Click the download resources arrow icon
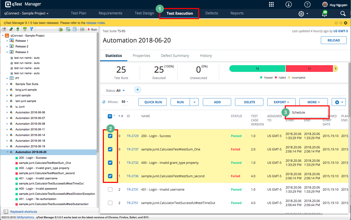This screenshot has width=351, height=220. [289, 4]
